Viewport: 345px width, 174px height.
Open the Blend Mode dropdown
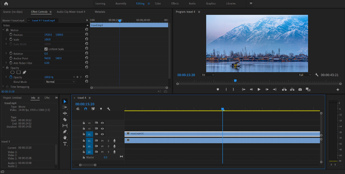click(x=60, y=82)
